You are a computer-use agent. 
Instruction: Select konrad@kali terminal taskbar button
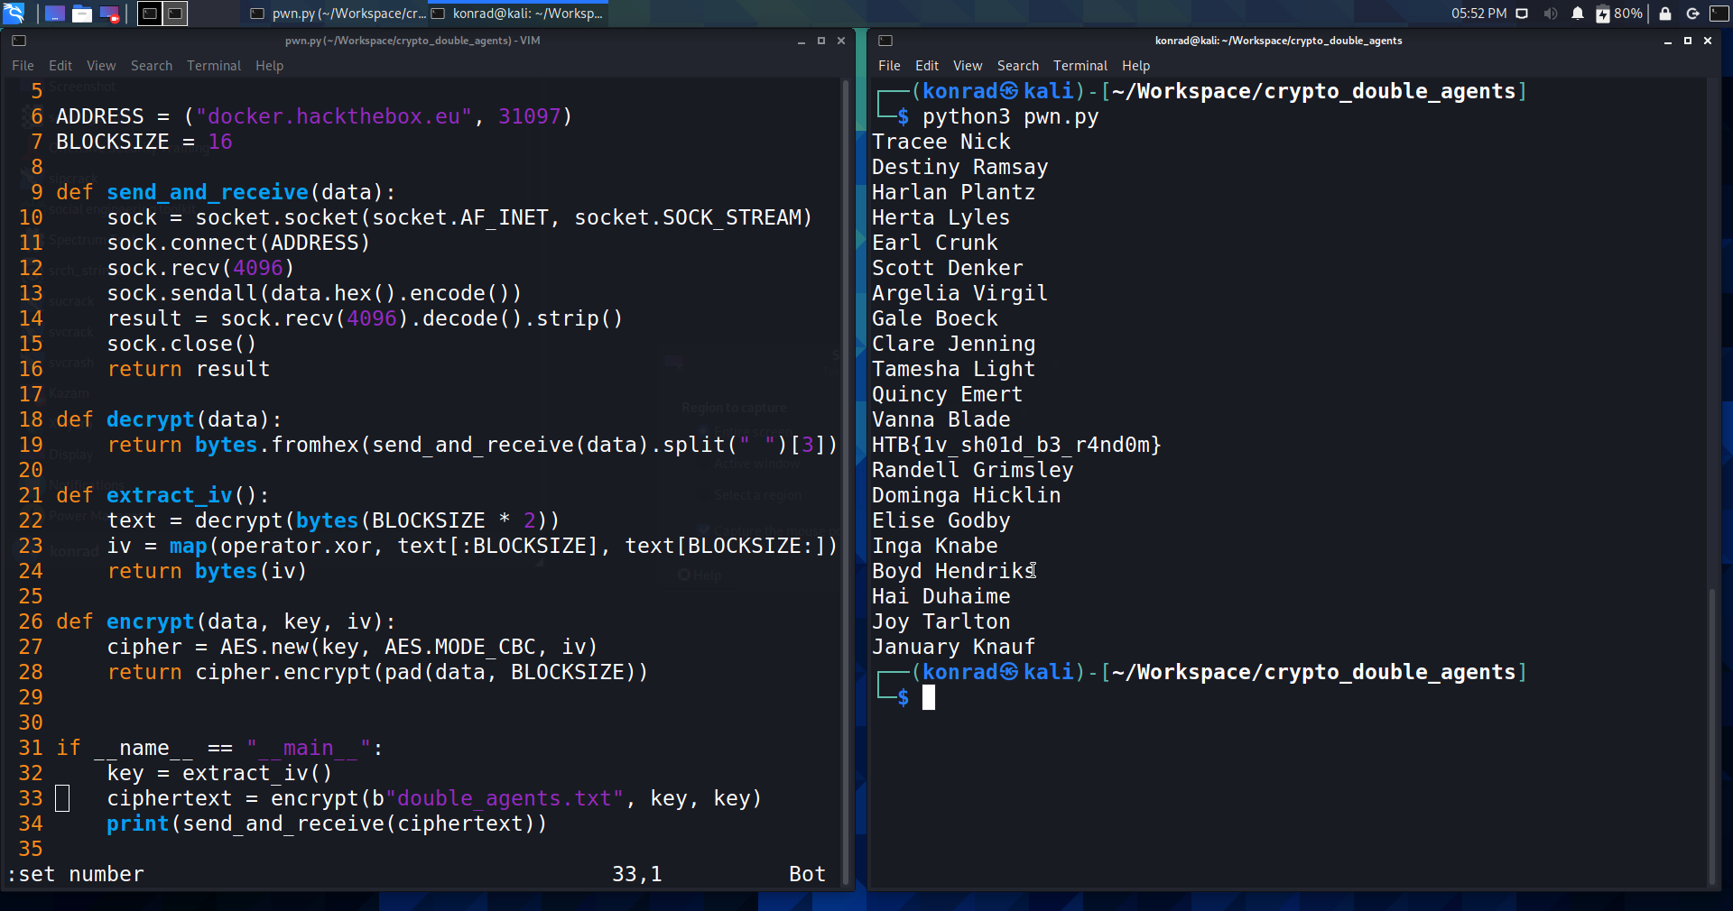pyautogui.click(x=518, y=14)
